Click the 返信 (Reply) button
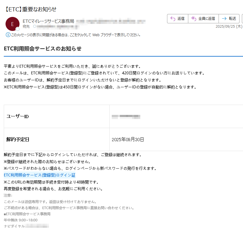This screenshot has width=243, height=231. 178,19
